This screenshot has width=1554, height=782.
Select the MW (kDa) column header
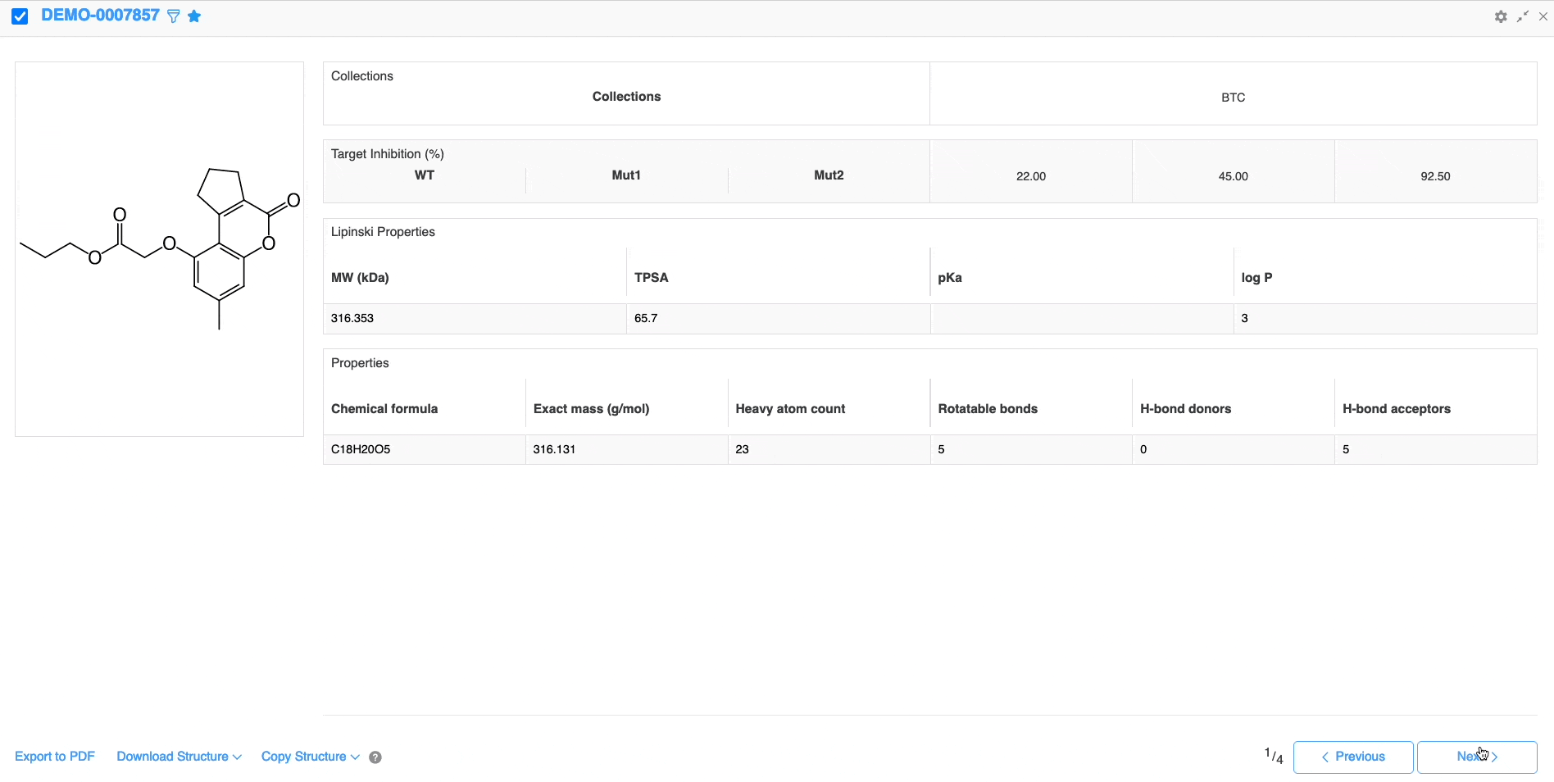point(360,278)
